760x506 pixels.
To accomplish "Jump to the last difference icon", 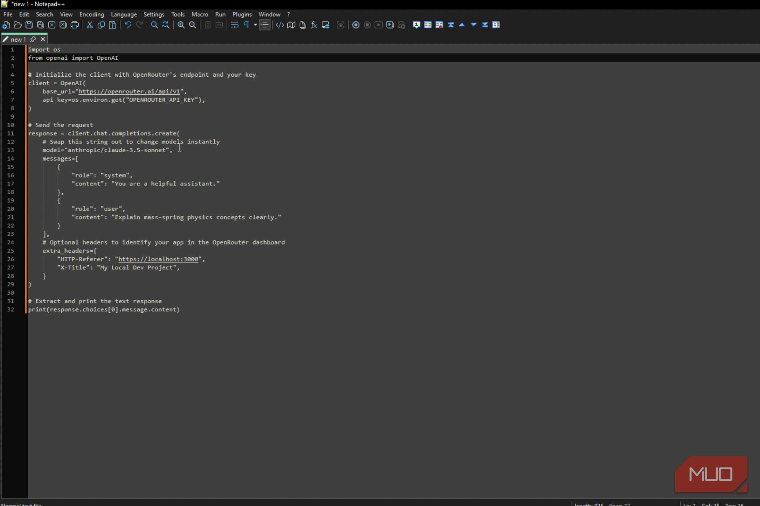I will [x=485, y=25].
